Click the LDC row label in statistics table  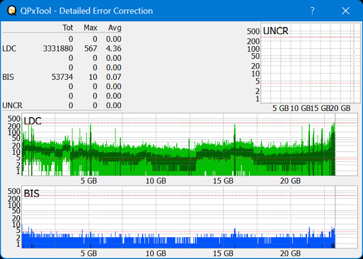click(x=9, y=49)
